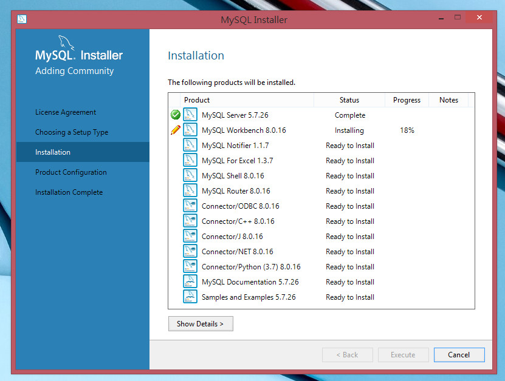
Task: Open the Installation Complete step
Action: [x=69, y=192]
